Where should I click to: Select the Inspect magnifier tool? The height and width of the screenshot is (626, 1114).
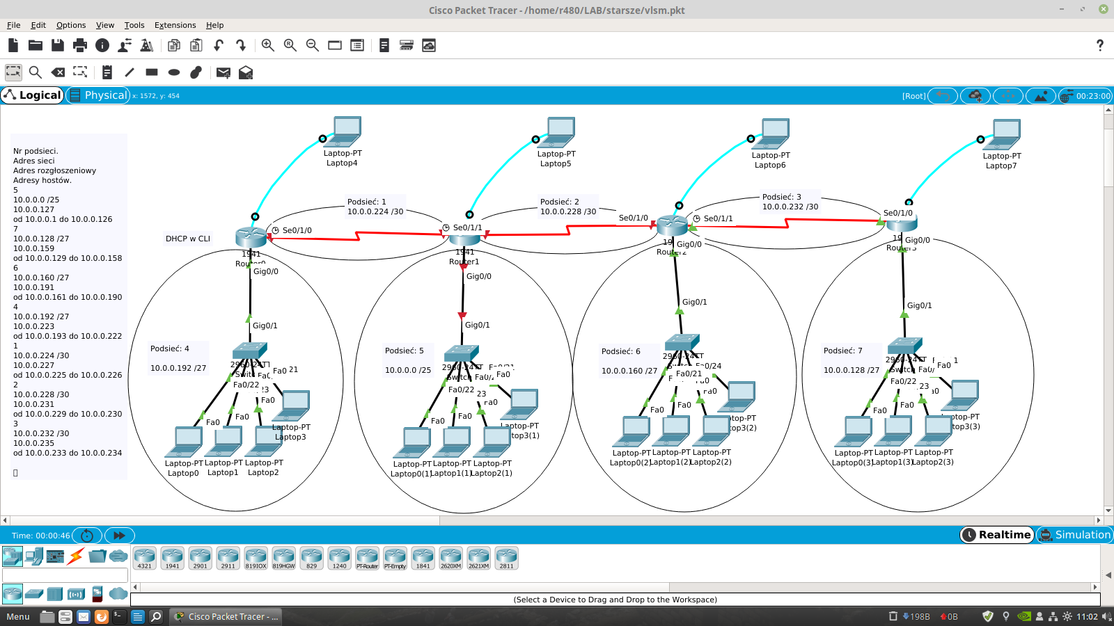point(36,72)
